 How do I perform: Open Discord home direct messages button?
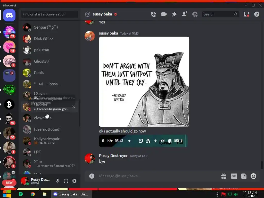coord(9,15)
